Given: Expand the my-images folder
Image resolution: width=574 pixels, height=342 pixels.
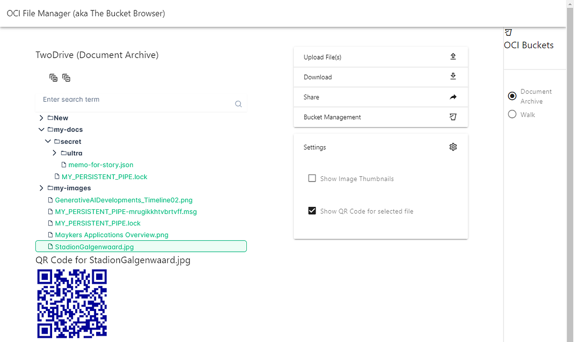Looking at the screenshot, I should (42, 188).
